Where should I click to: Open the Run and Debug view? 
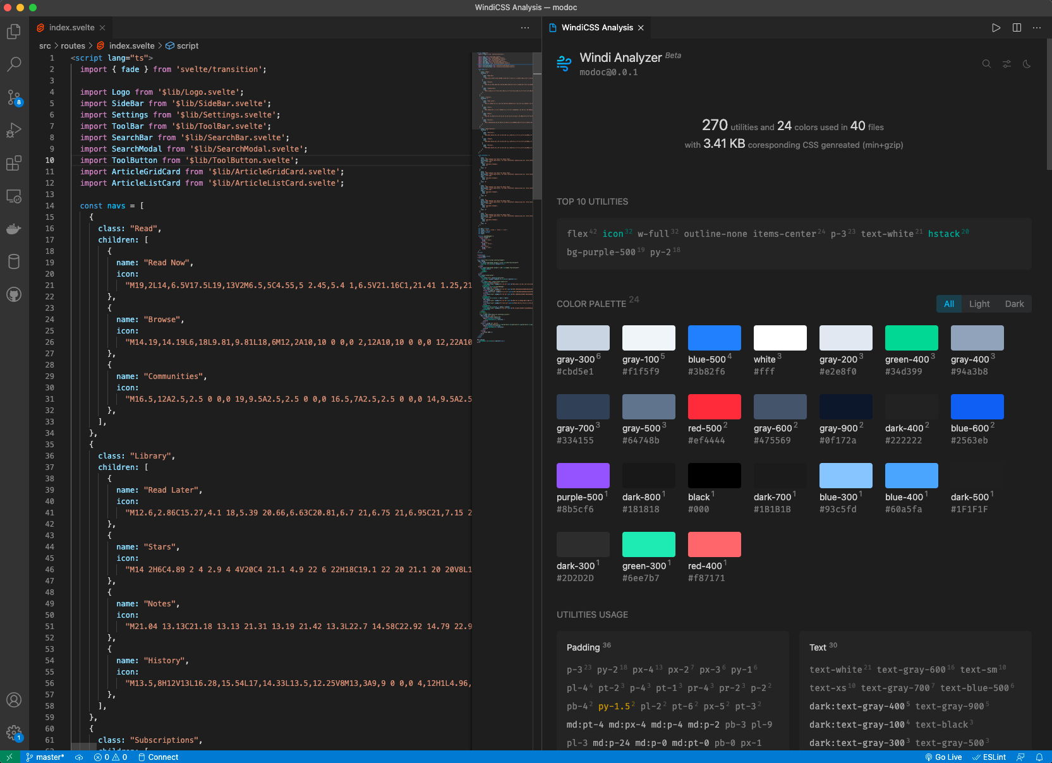tap(14, 130)
